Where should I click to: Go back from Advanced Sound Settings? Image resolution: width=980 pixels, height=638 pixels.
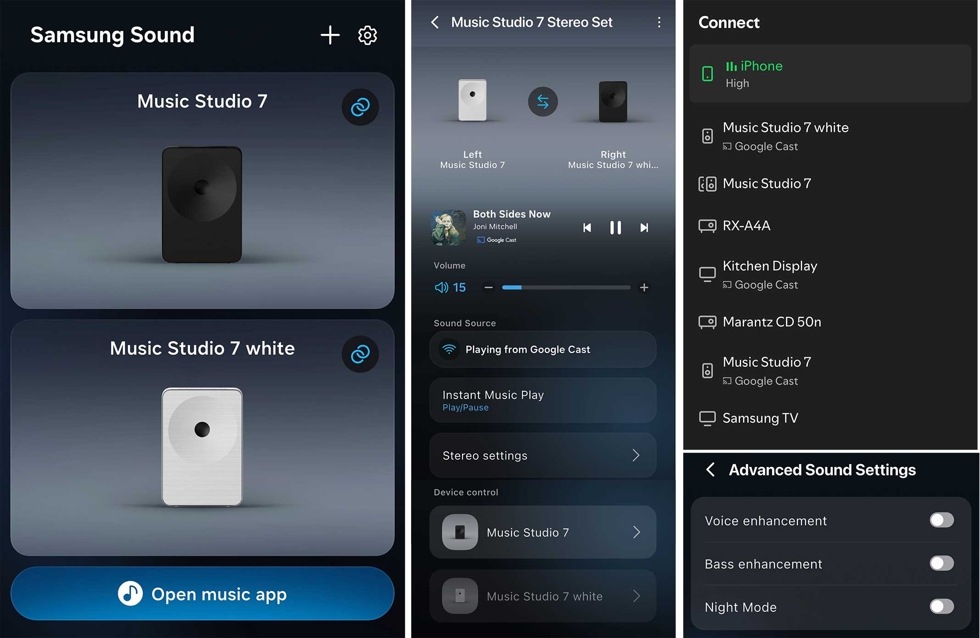click(x=710, y=470)
